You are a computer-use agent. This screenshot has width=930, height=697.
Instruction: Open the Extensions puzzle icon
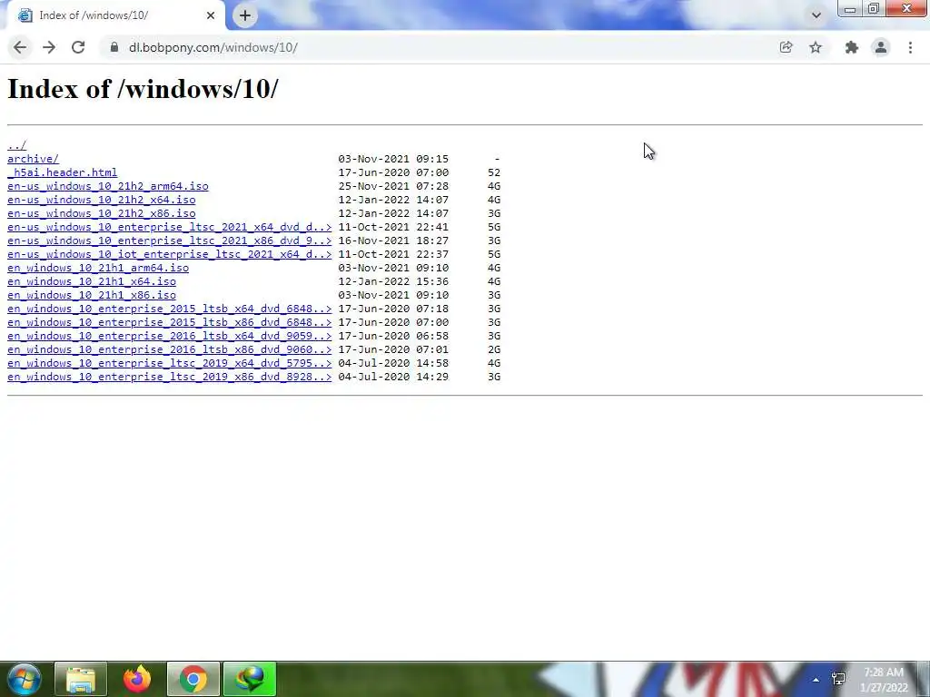pyautogui.click(x=852, y=47)
